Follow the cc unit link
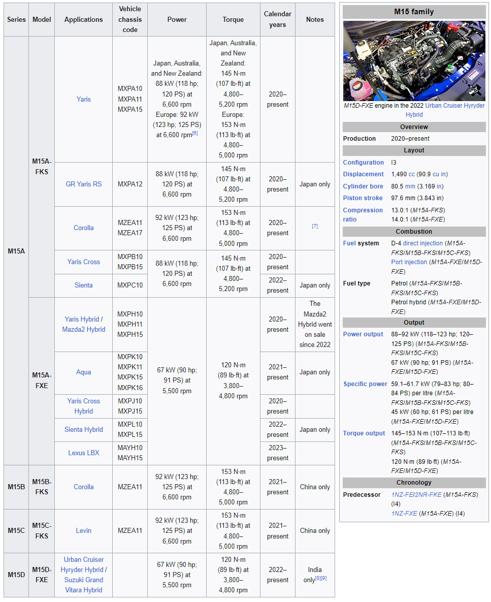 pos(412,174)
